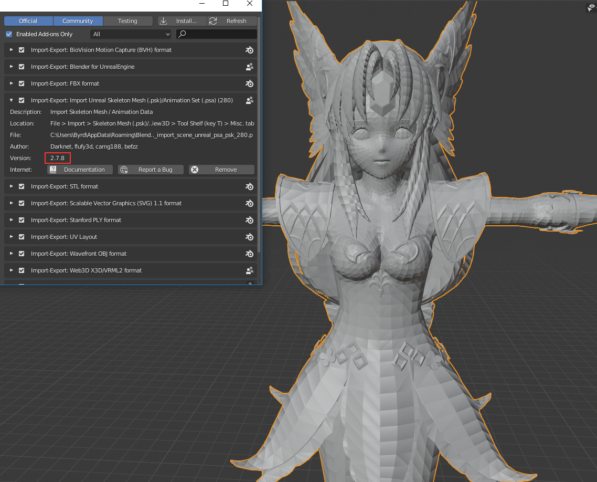This screenshot has height=482, width=597.
Task: Click the community icon on Blender for UnrealEngine row
Action: pos(249,67)
